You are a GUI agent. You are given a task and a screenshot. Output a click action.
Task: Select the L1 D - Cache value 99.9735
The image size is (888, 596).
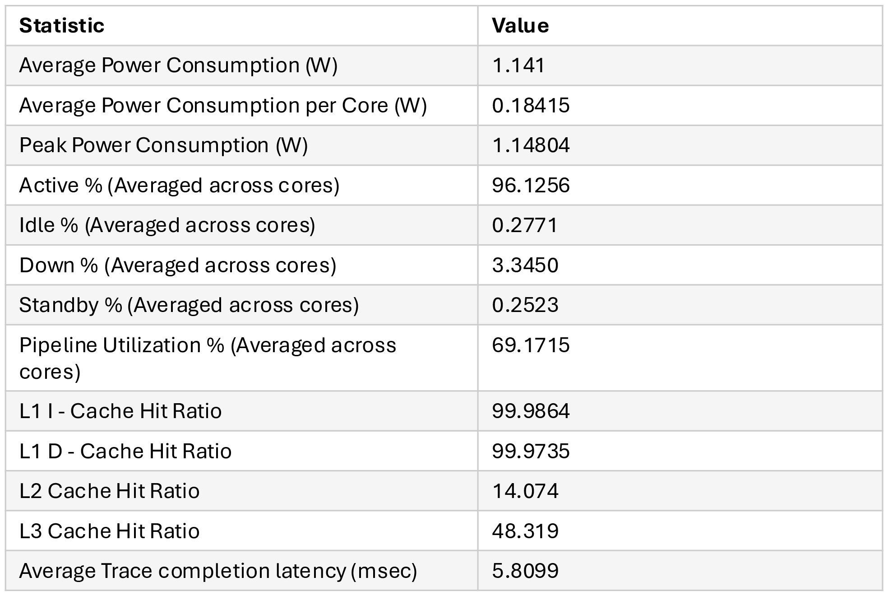531,451
